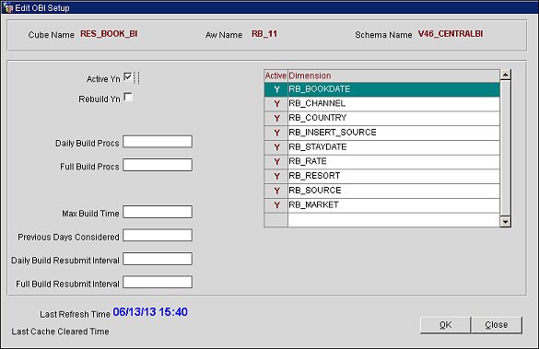
Task: Click the Active Y cell for RB_MARKET
Action: (x=276, y=205)
